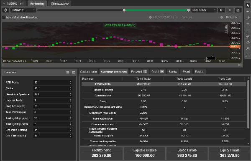Click the Fattore di profitto row label
The image size is (251, 161).
(103, 90)
